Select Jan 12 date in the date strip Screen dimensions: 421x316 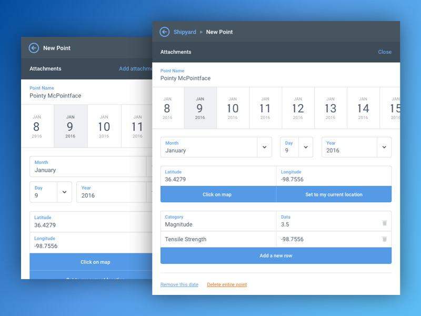click(x=298, y=108)
